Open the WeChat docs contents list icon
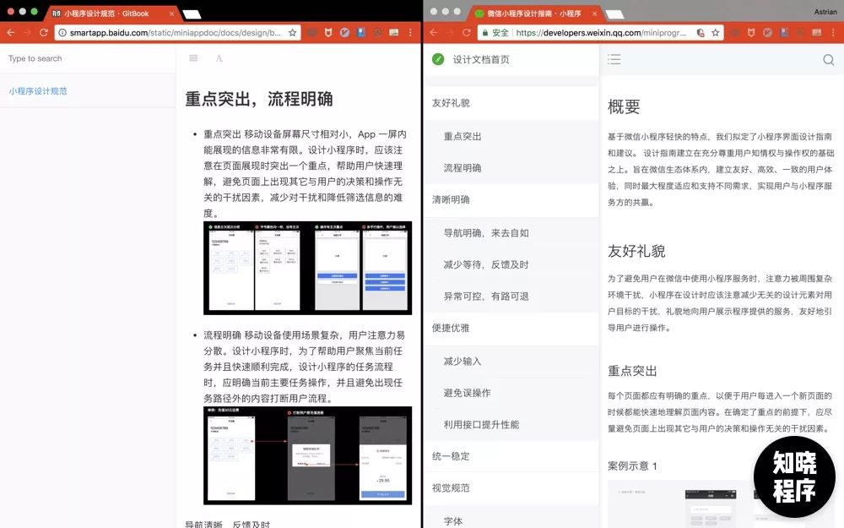 click(x=614, y=59)
